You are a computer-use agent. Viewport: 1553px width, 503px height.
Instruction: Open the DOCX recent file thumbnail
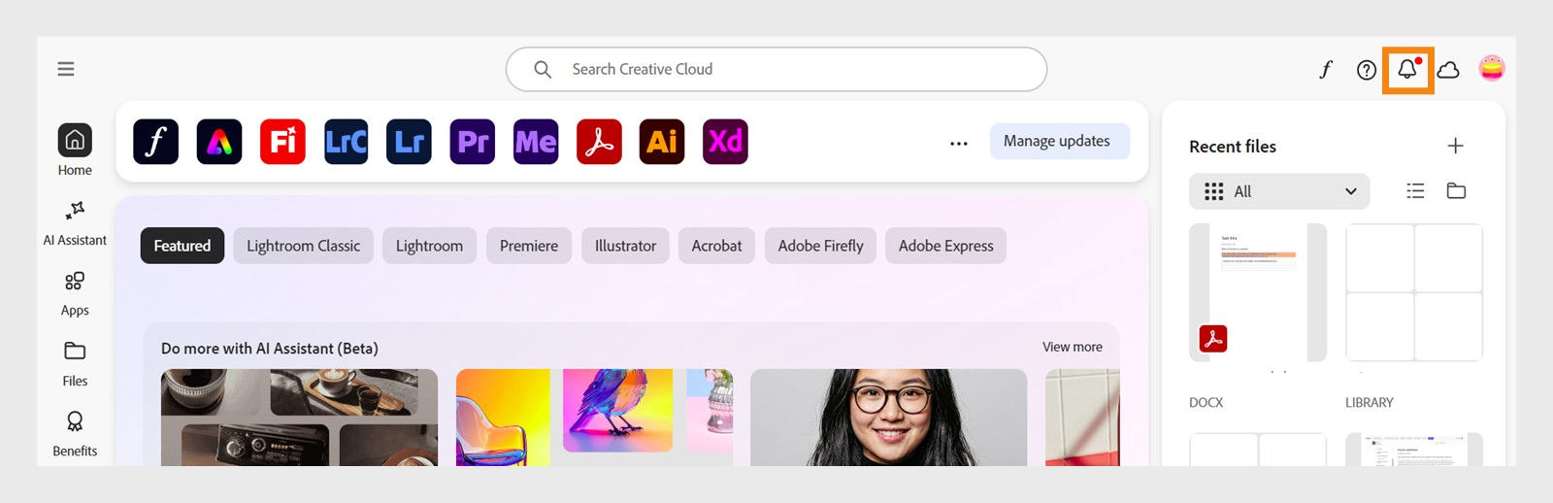tap(1258, 292)
